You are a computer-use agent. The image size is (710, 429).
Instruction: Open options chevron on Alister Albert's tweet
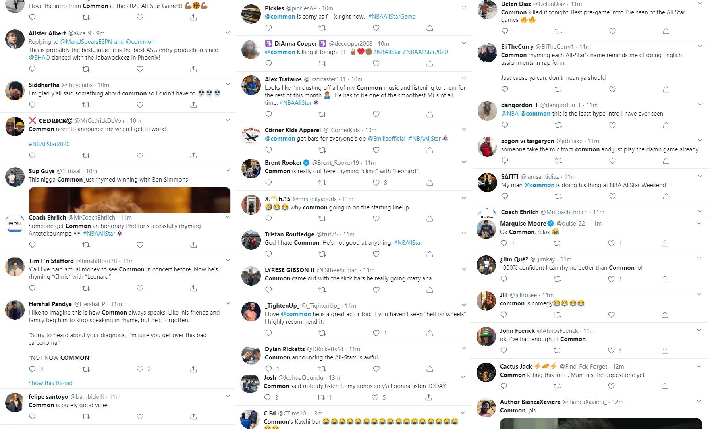228,33
